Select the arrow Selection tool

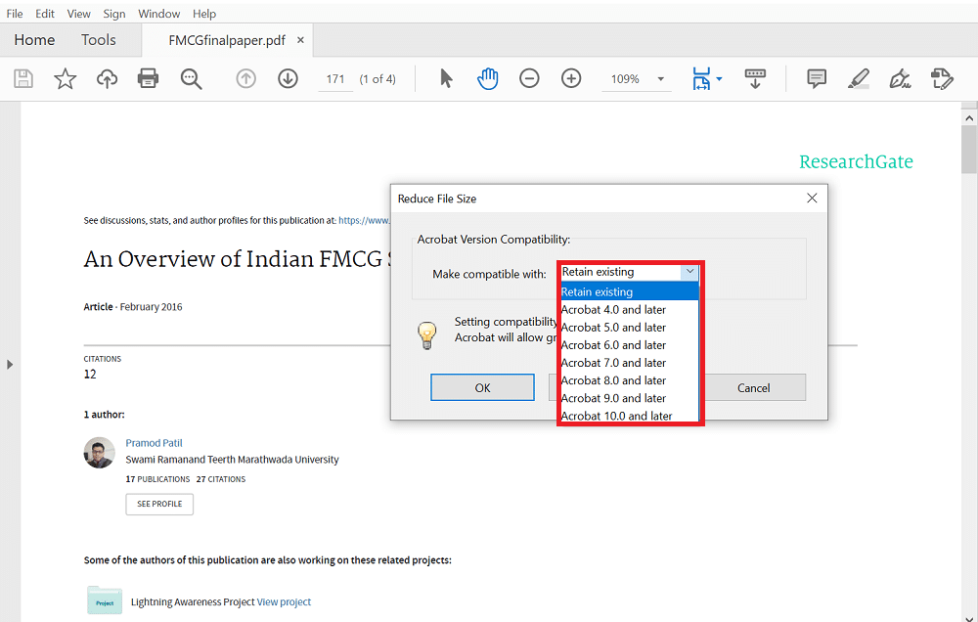click(446, 79)
